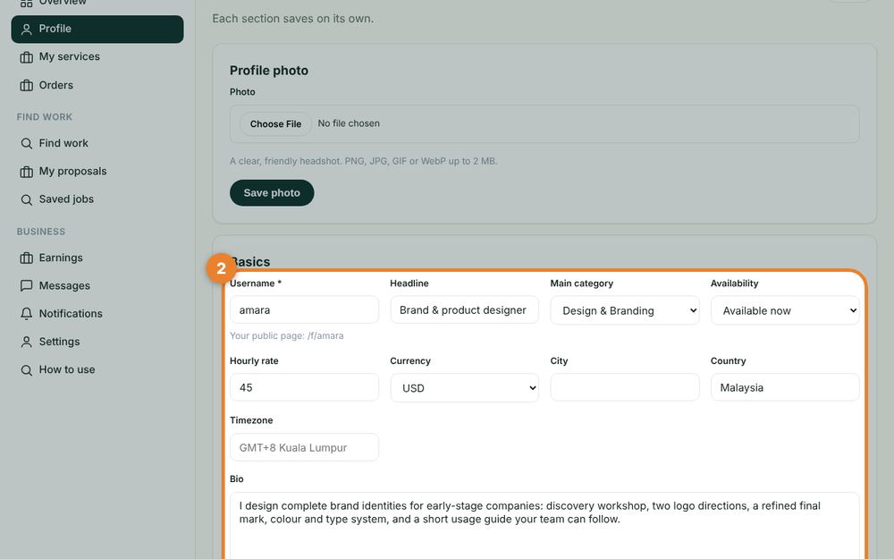This screenshot has width=894, height=559.
Task: Click the 'No file chosen' text
Action: 349,123
